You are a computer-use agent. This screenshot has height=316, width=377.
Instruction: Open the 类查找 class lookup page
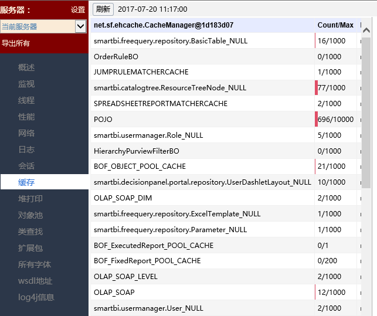pyautogui.click(x=30, y=232)
